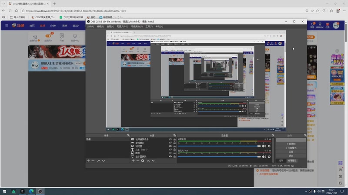Select the display capture source row
This screenshot has width=348, height=195.
click(153, 156)
